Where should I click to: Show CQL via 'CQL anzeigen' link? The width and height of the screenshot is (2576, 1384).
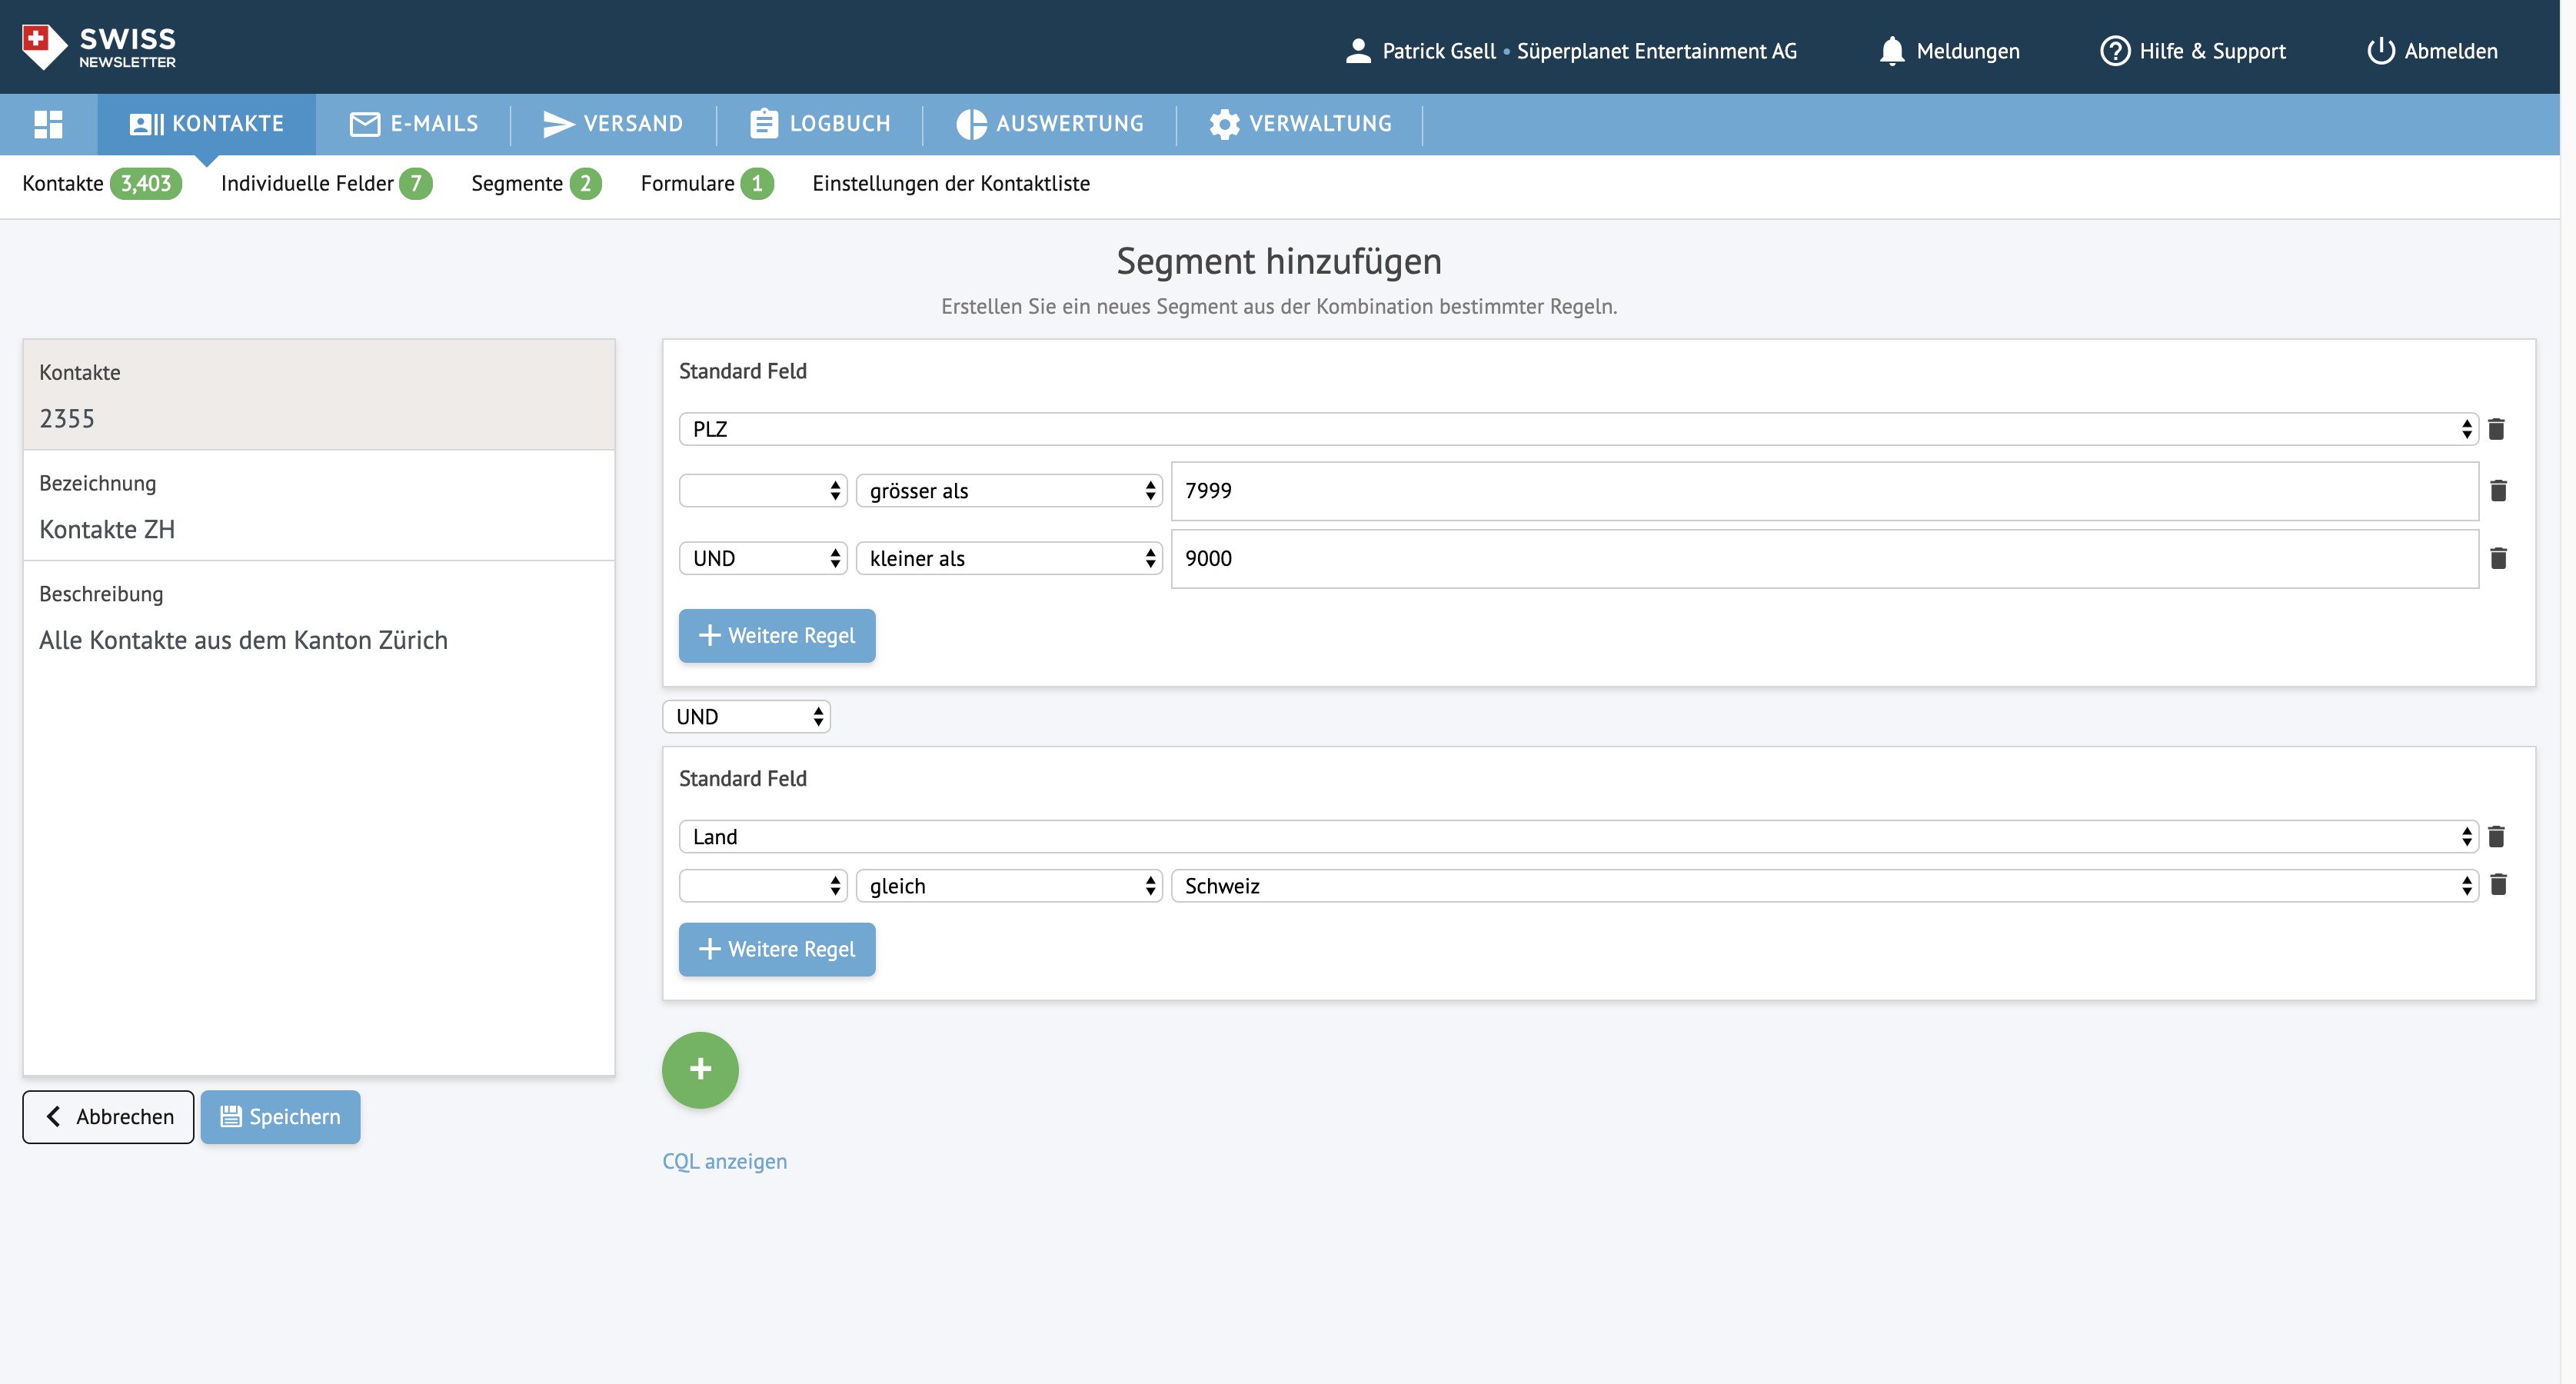coord(724,1161)
